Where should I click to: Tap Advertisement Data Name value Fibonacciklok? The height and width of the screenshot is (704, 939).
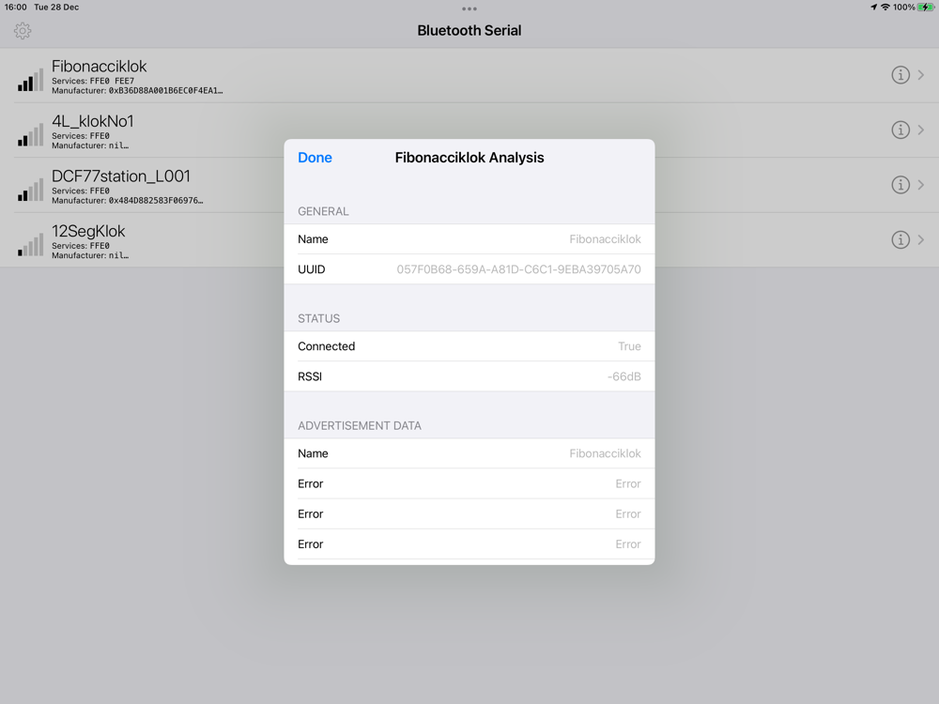605,453
